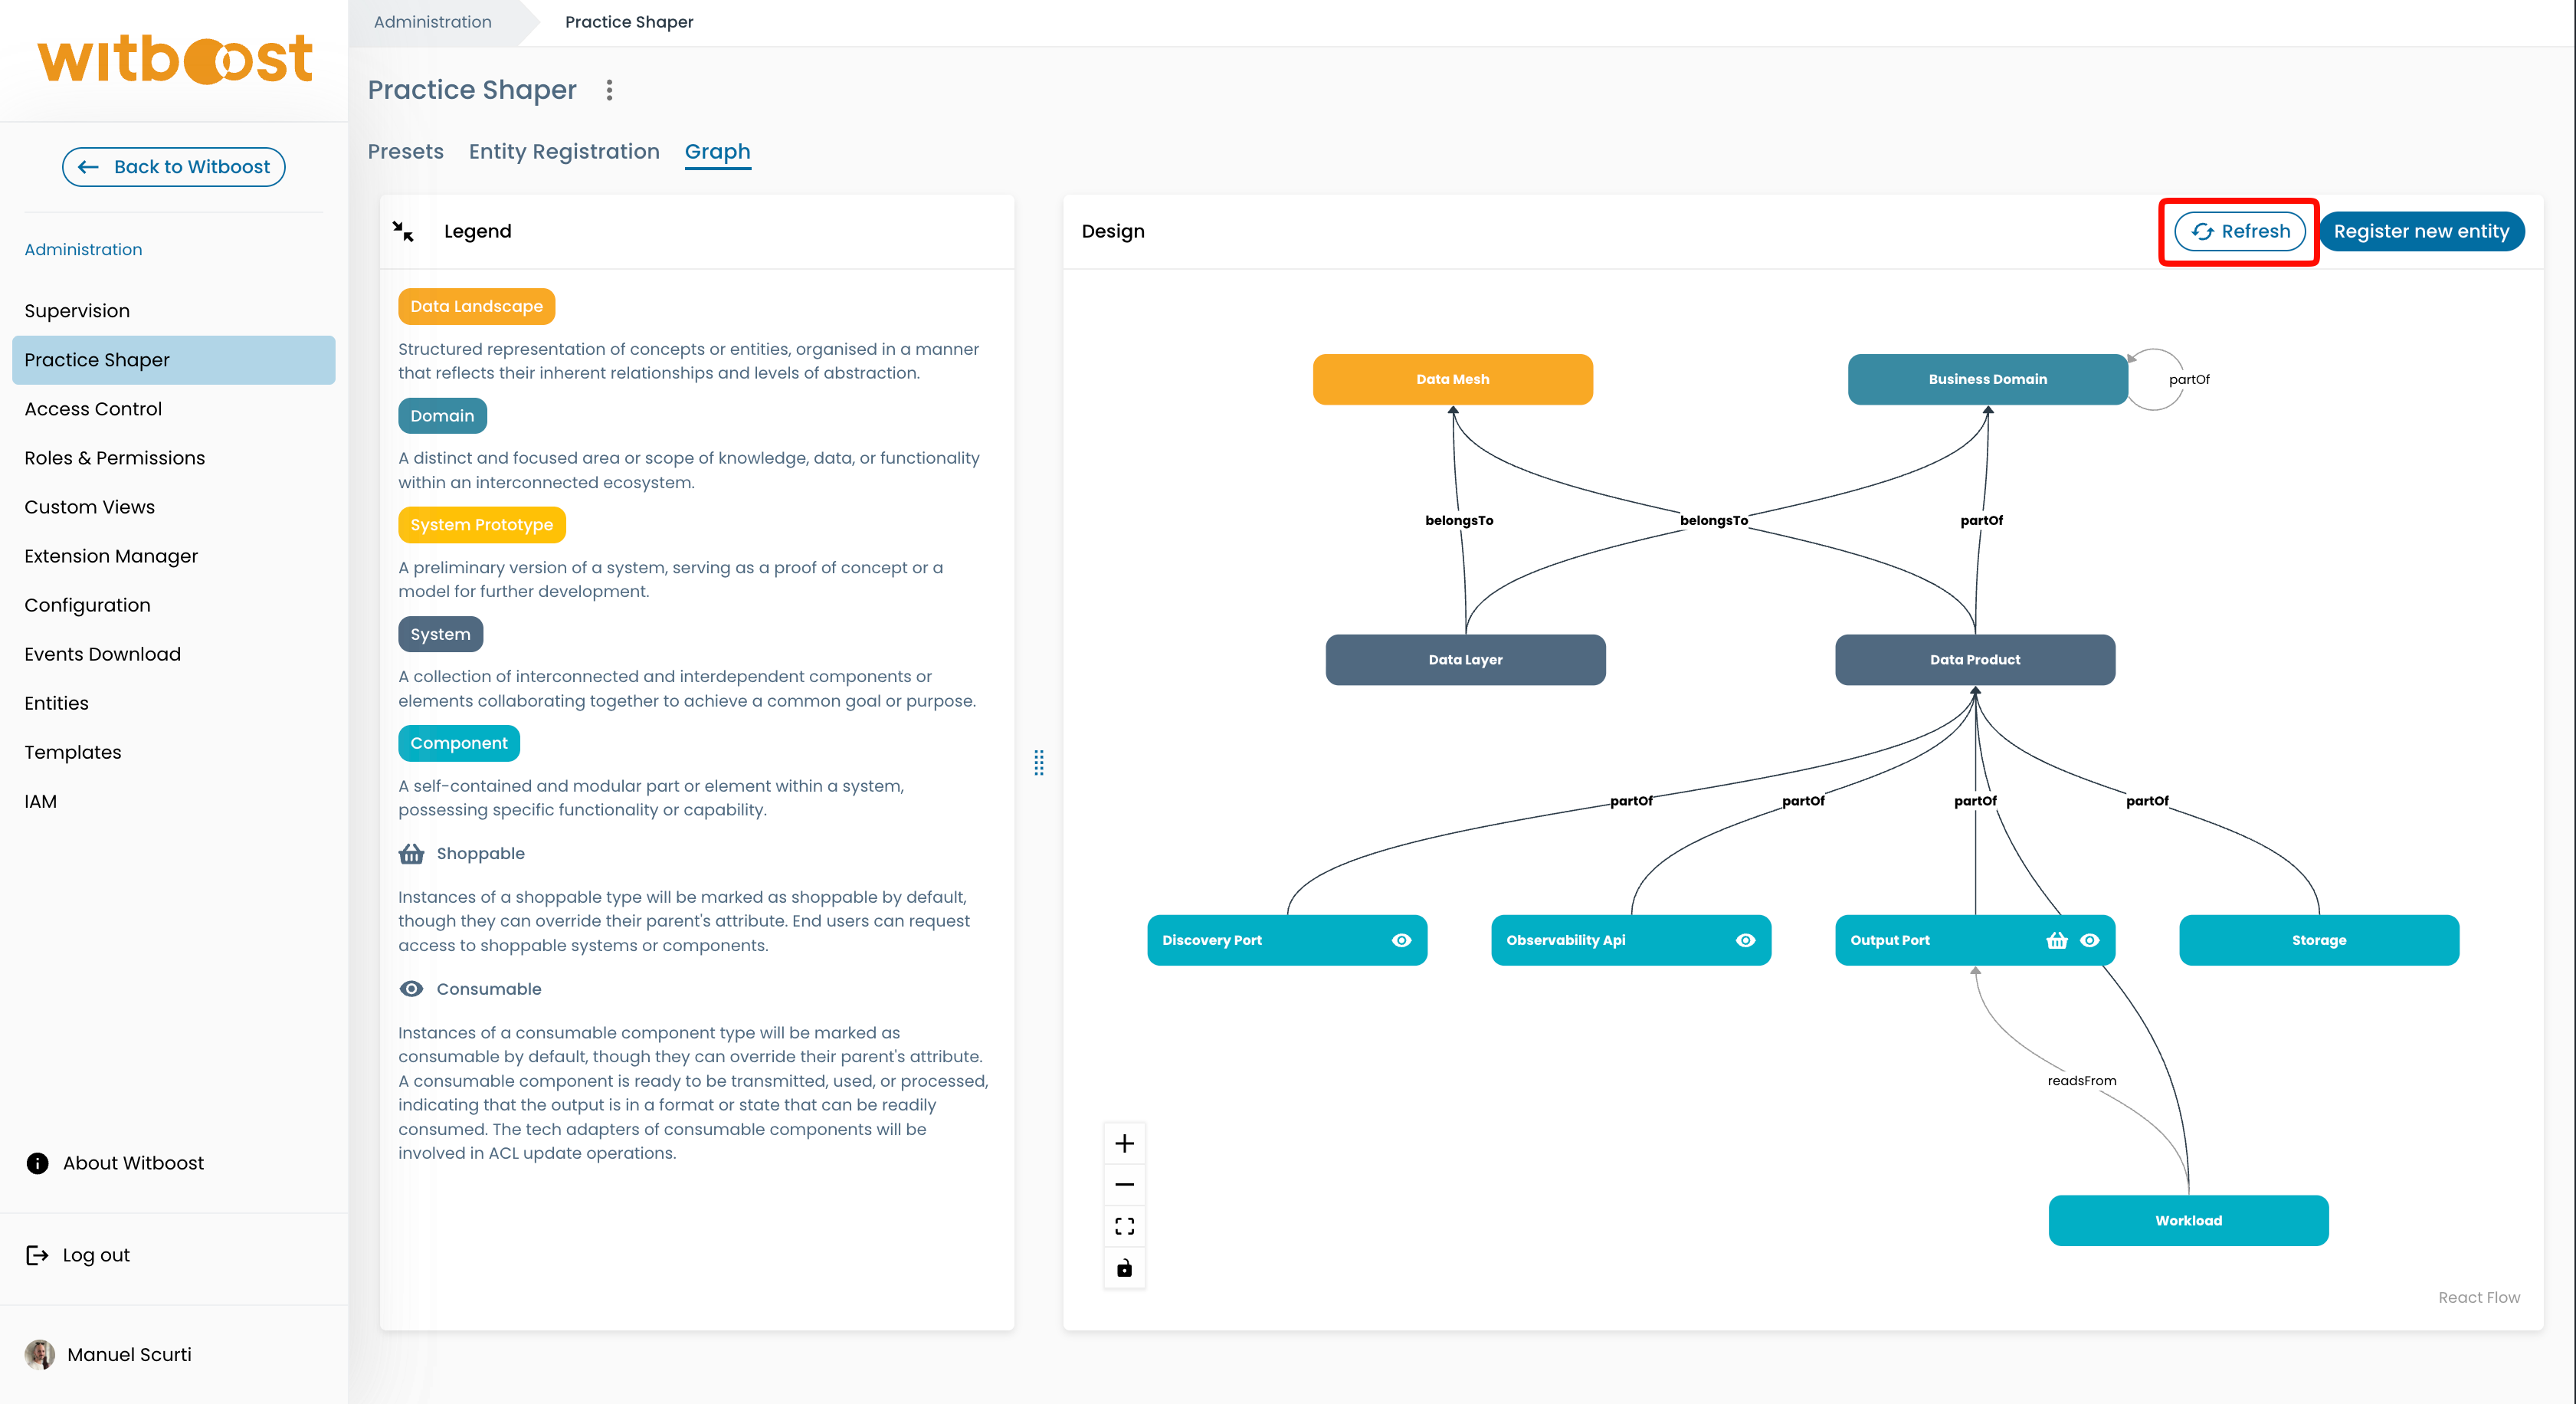Switch to the Entity Registration tab
Screen dimensions: 2576x1404
pyautogui.click(x=564, y=152)
